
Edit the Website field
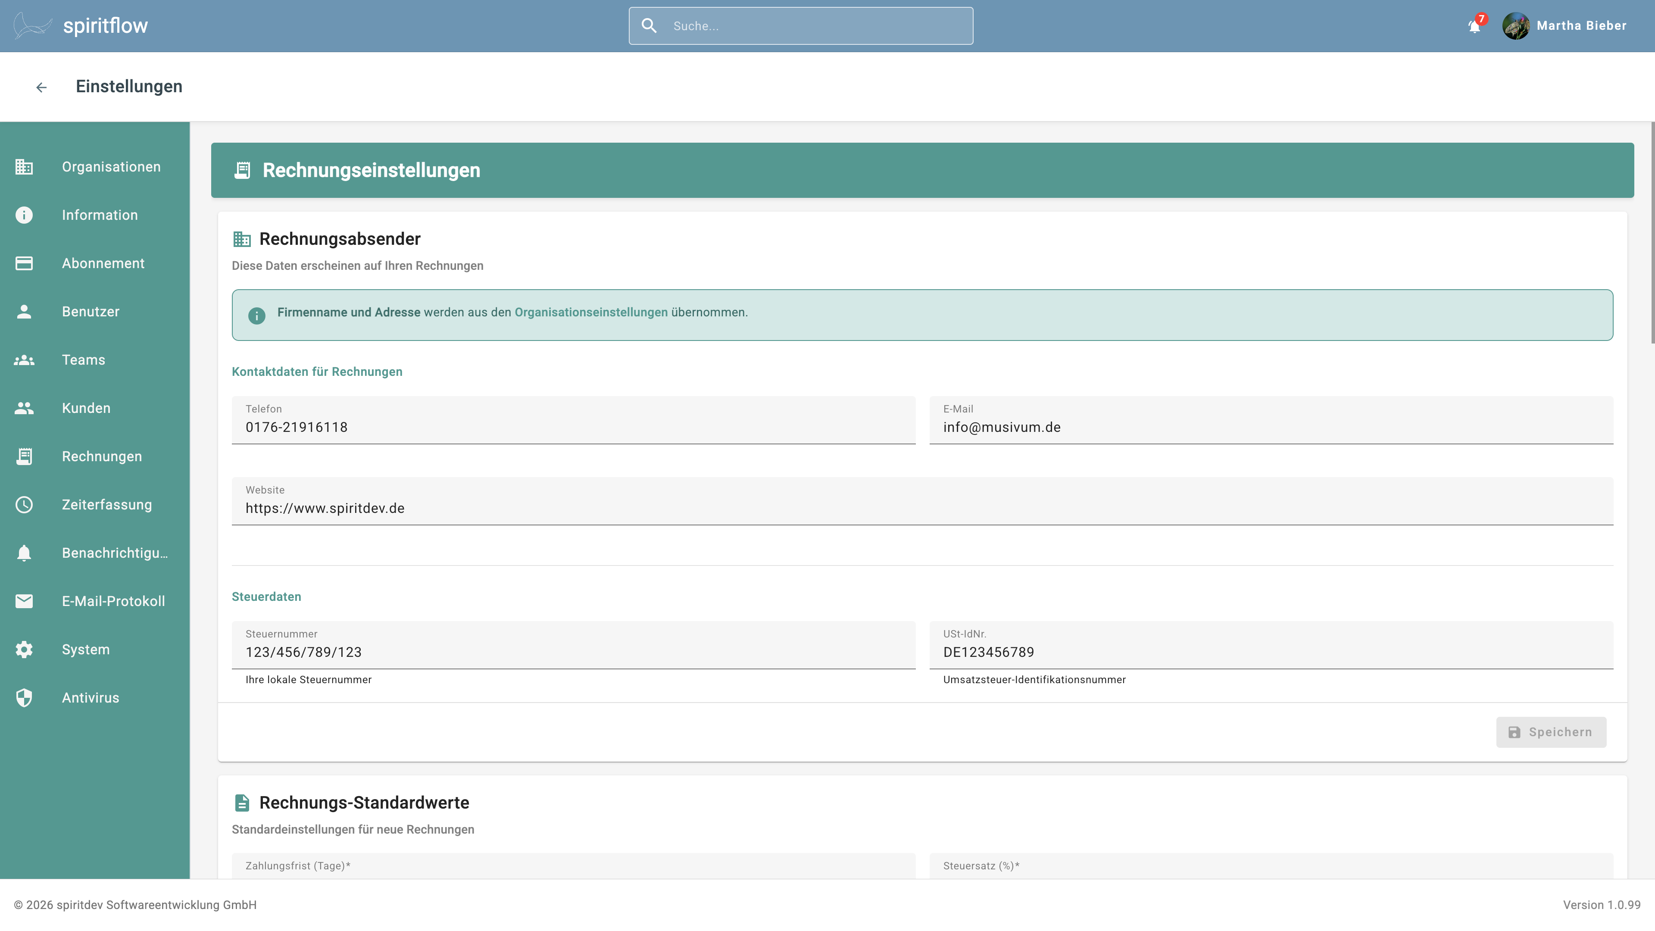click(922, 501)
